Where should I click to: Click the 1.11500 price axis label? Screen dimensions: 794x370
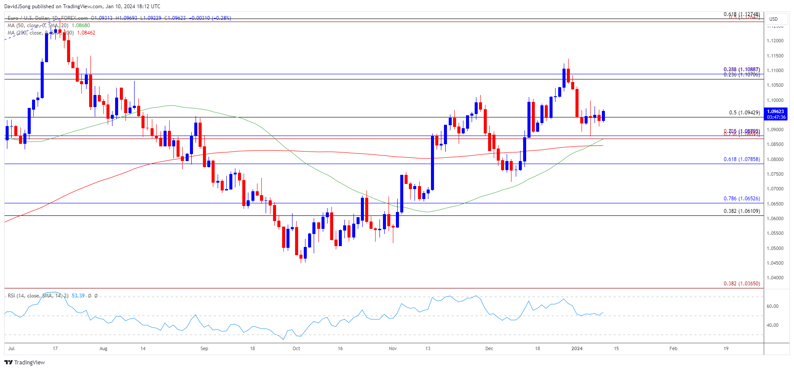click(x=775, y=56)
